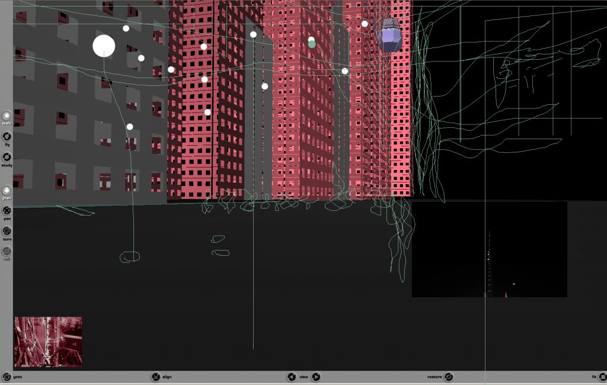This screenshot has height=385, width=607.
Task: Open the view label viewpoint list
Action: click(x=303, y=377)
